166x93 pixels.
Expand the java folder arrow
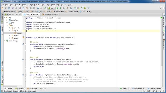tap(7, 23)
